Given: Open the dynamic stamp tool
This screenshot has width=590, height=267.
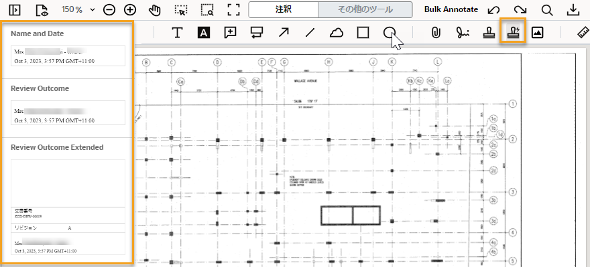Looking at the screenshot, I should (x=513, y=31).
